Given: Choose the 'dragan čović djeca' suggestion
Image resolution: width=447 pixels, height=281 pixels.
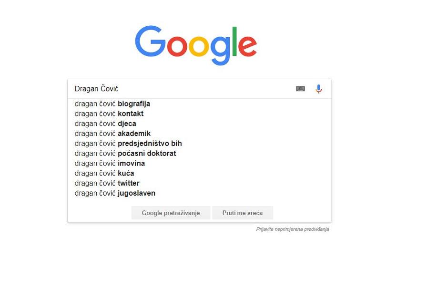Looking at the screenshot, I should [x=105, y=124].
